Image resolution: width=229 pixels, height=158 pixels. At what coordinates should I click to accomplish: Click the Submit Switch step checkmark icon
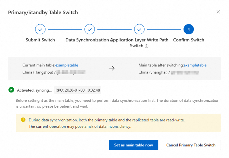tap(40, 29)
